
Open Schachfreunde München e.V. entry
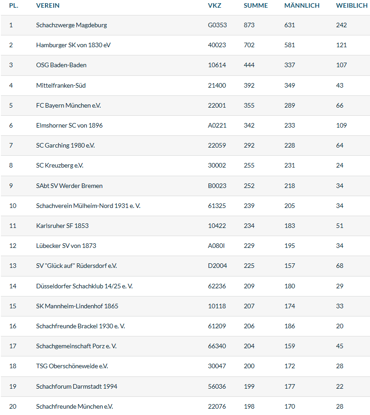(75, 406)
